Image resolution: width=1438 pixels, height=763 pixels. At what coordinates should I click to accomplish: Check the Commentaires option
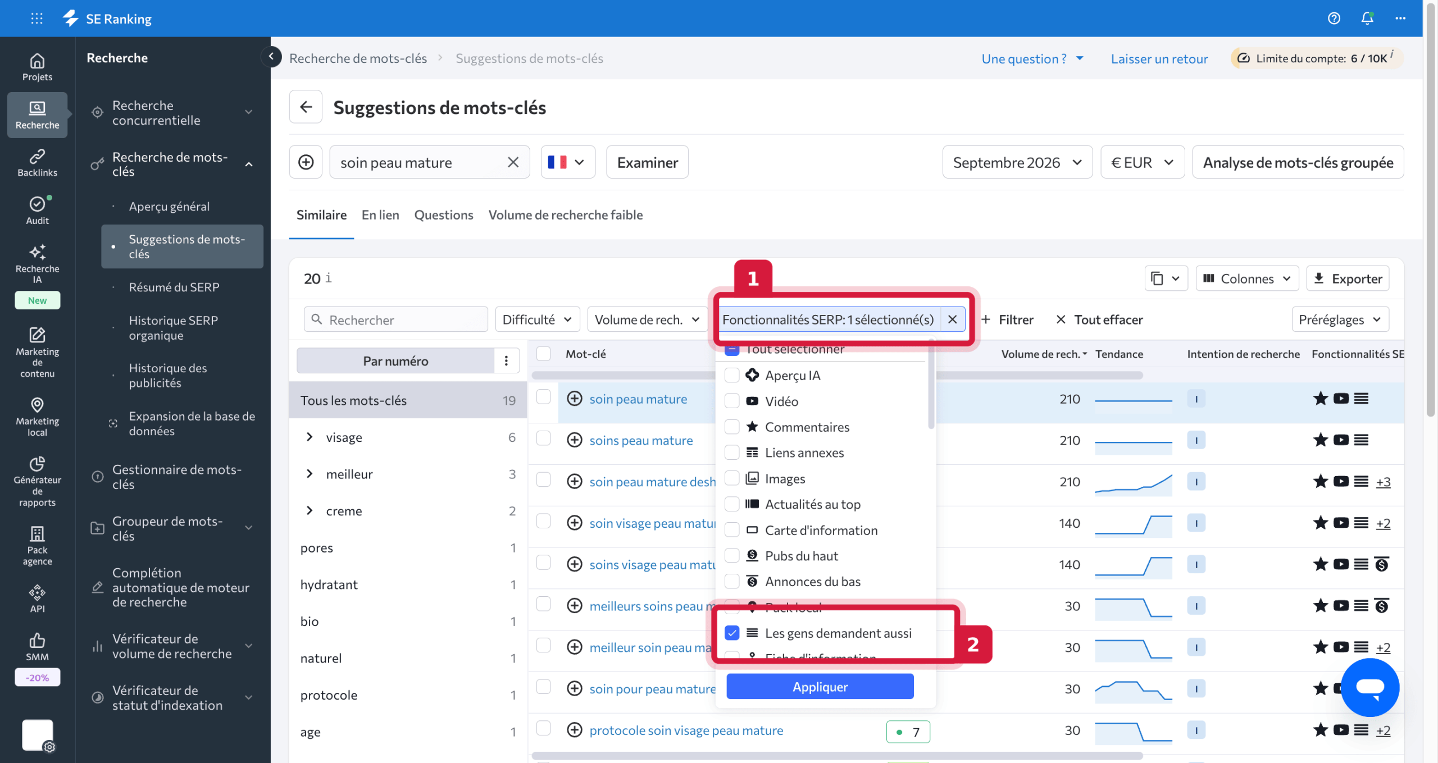click(x=731, y=426)
